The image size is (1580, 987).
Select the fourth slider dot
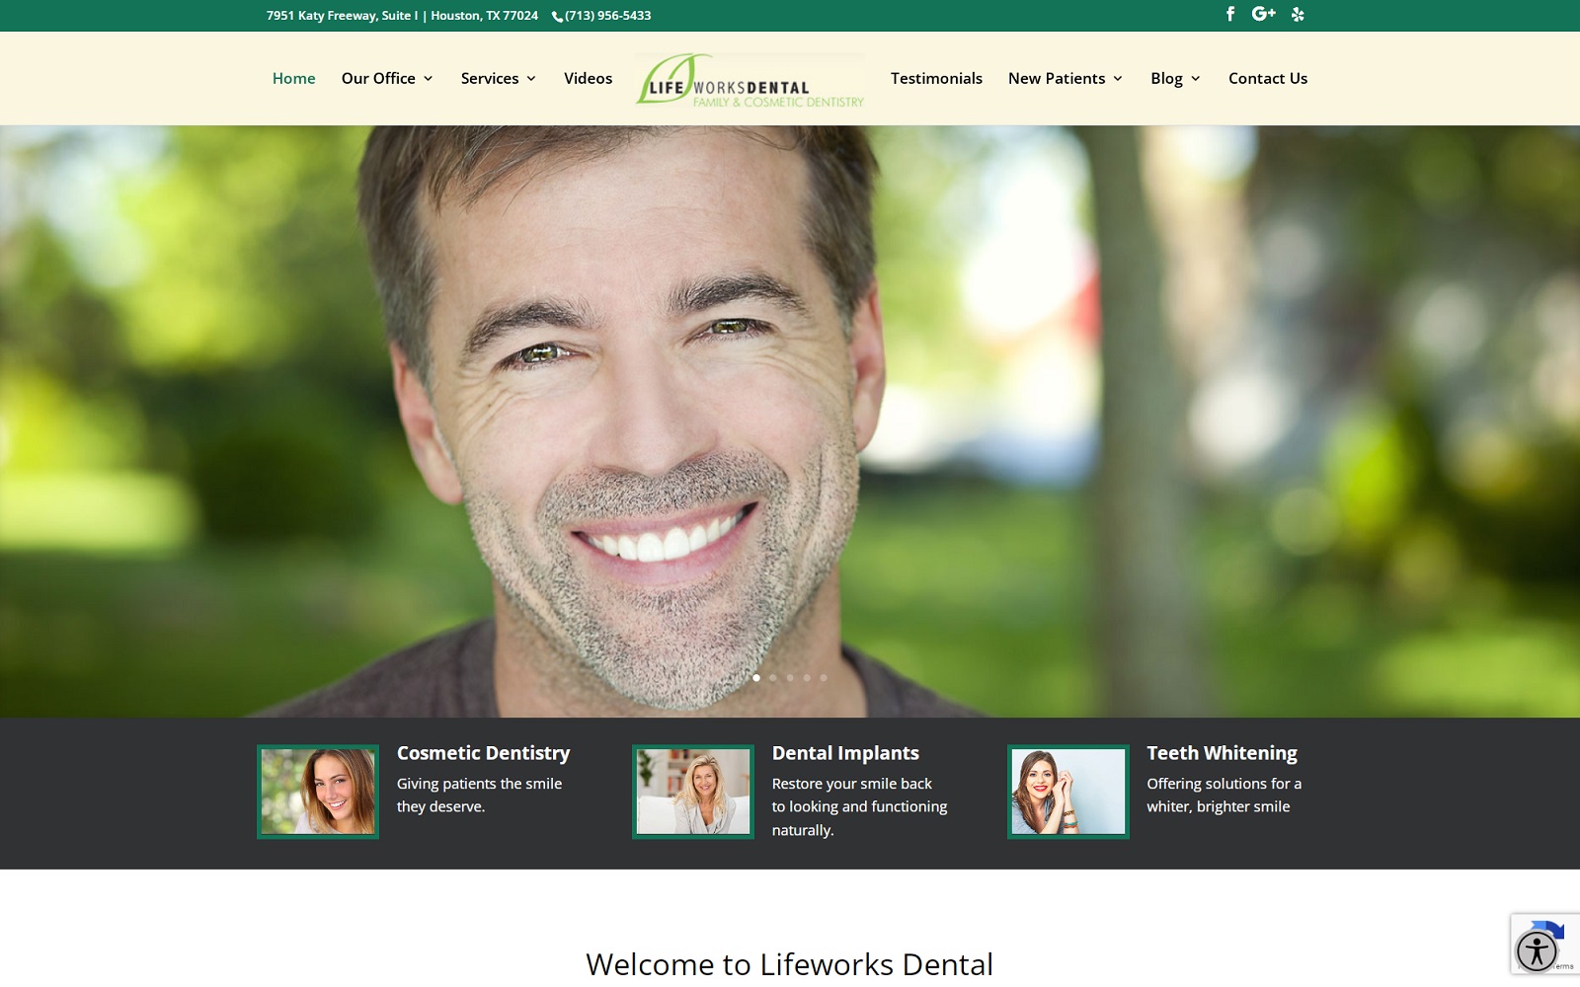click(x=807, y=678)
